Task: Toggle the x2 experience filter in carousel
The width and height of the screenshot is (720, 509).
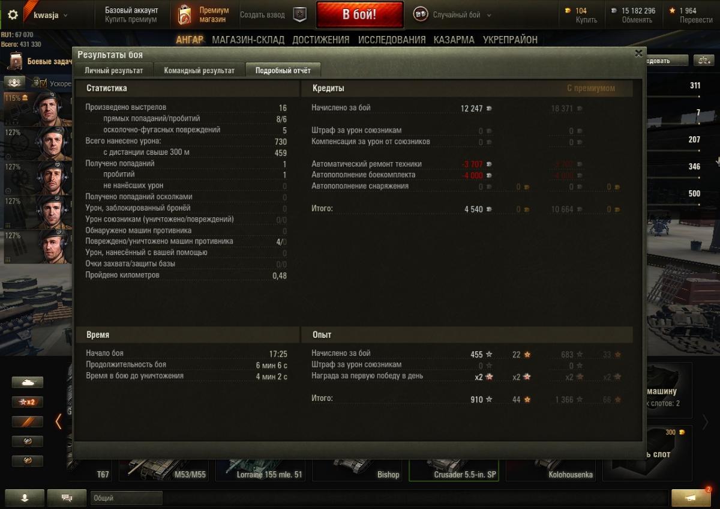Action: (28, 402)
